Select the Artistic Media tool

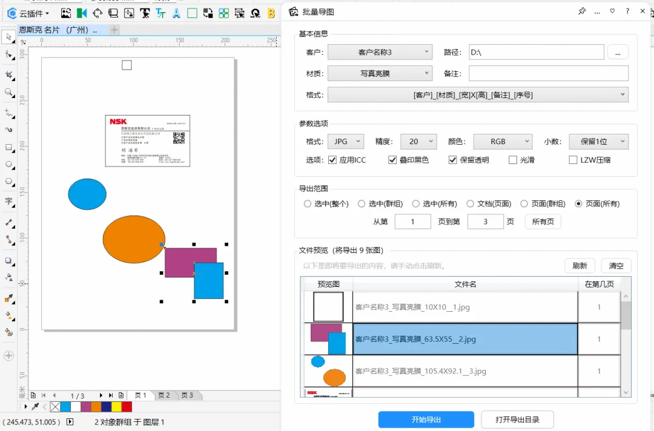[x=8, y=130]
